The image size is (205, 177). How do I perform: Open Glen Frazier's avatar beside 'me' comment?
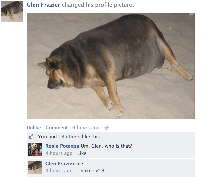35,167
